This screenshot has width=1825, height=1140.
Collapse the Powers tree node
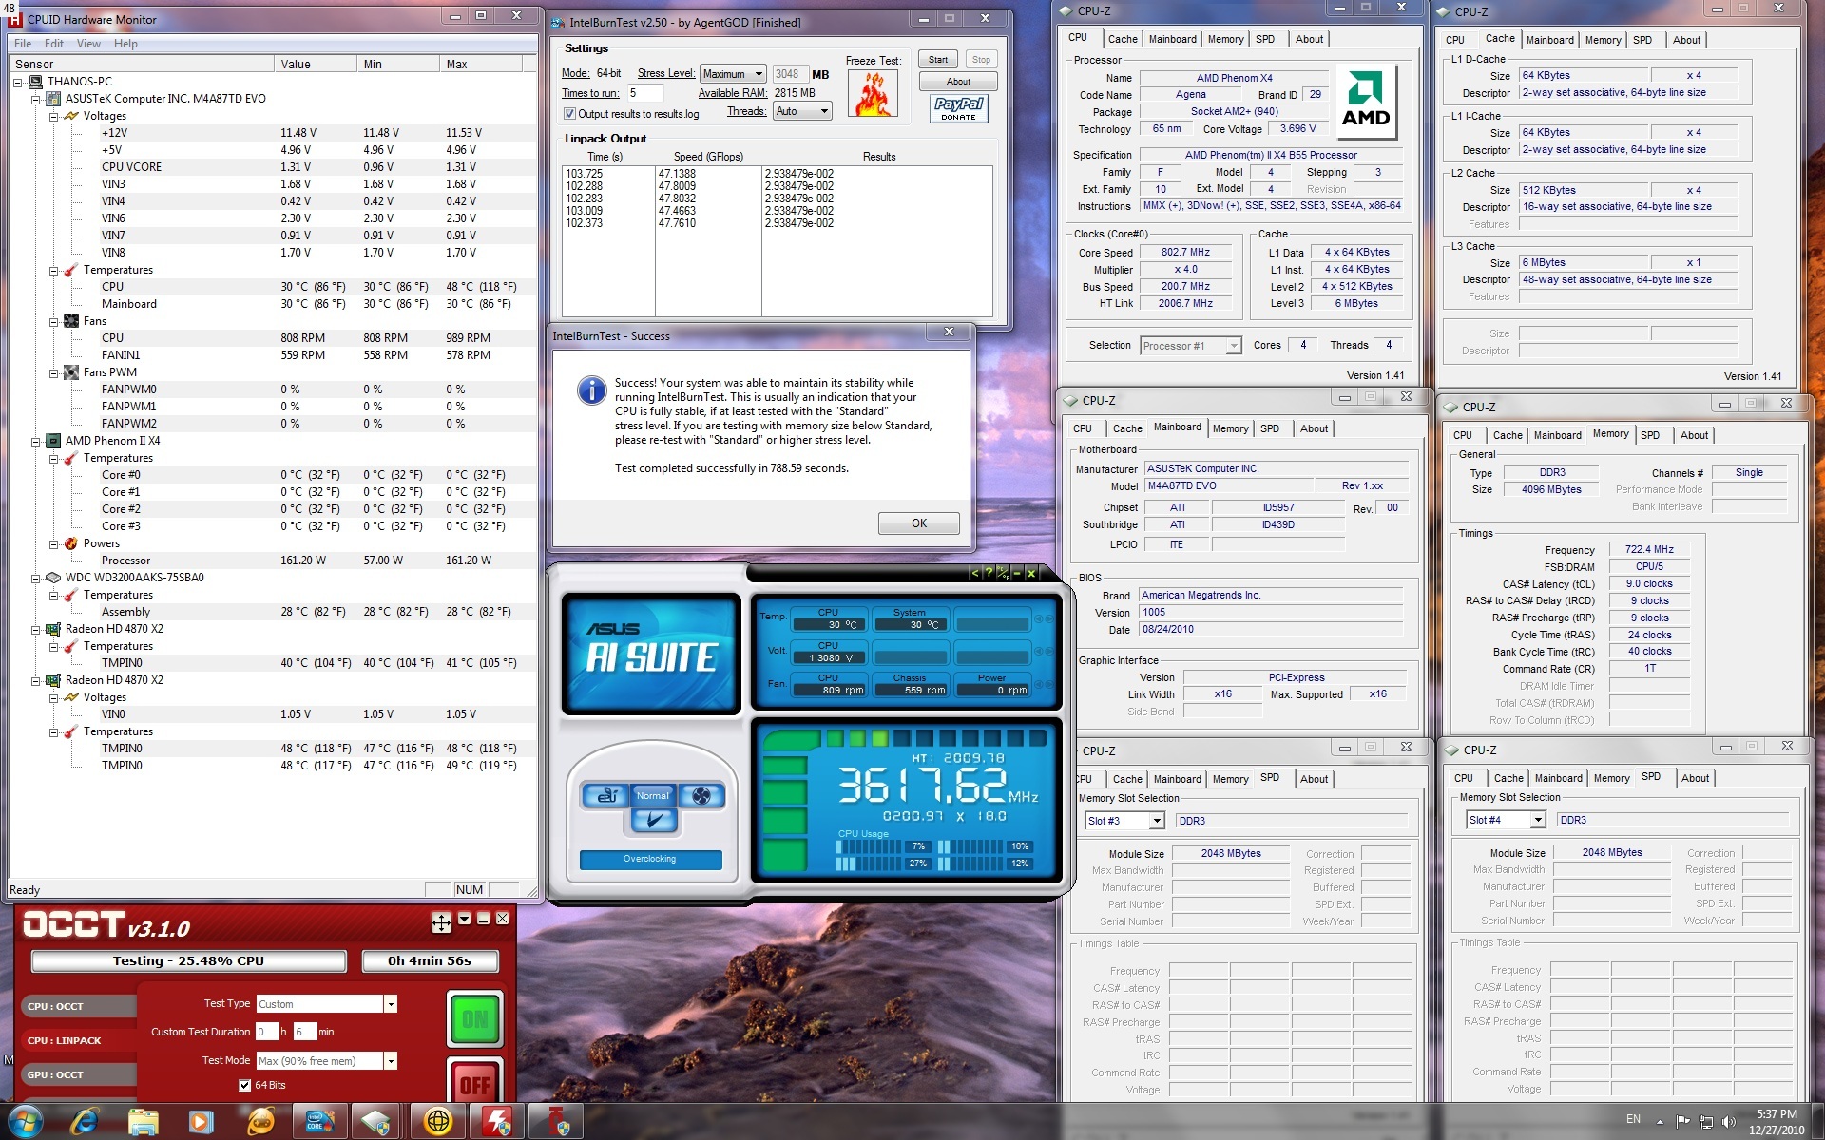pyautogui.click(x=54, y=543)
